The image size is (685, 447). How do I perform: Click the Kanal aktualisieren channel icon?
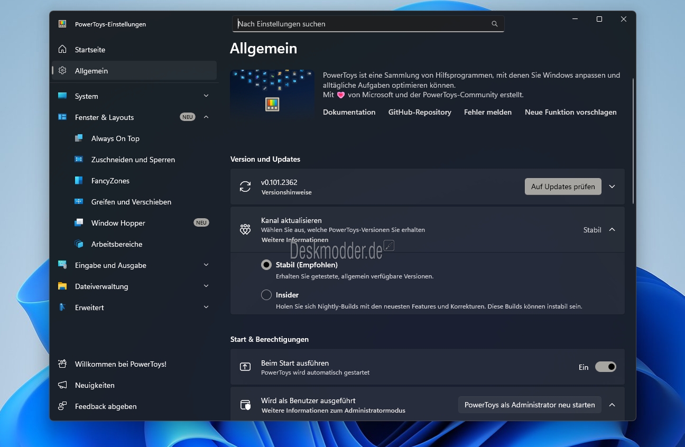point(245,230)
